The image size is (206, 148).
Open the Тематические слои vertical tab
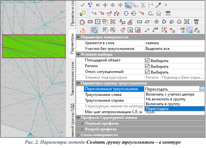(x=72, y=79)
